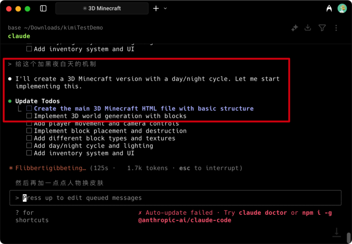This screenshot has width=352, height=244.
Task: Check the Create main 3D Minecraft HTML file box
Action: click(29, 109)
